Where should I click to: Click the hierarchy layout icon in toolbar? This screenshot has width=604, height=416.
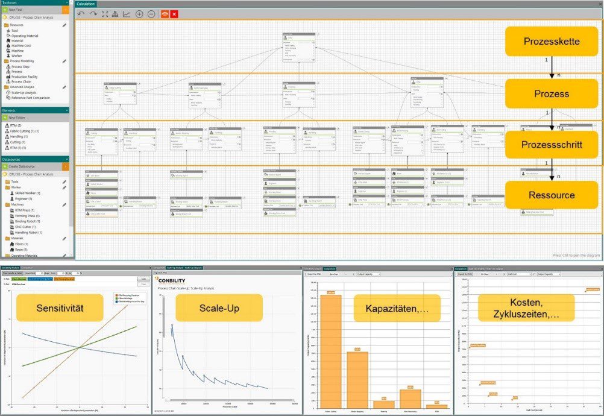(x=115, y=13)
